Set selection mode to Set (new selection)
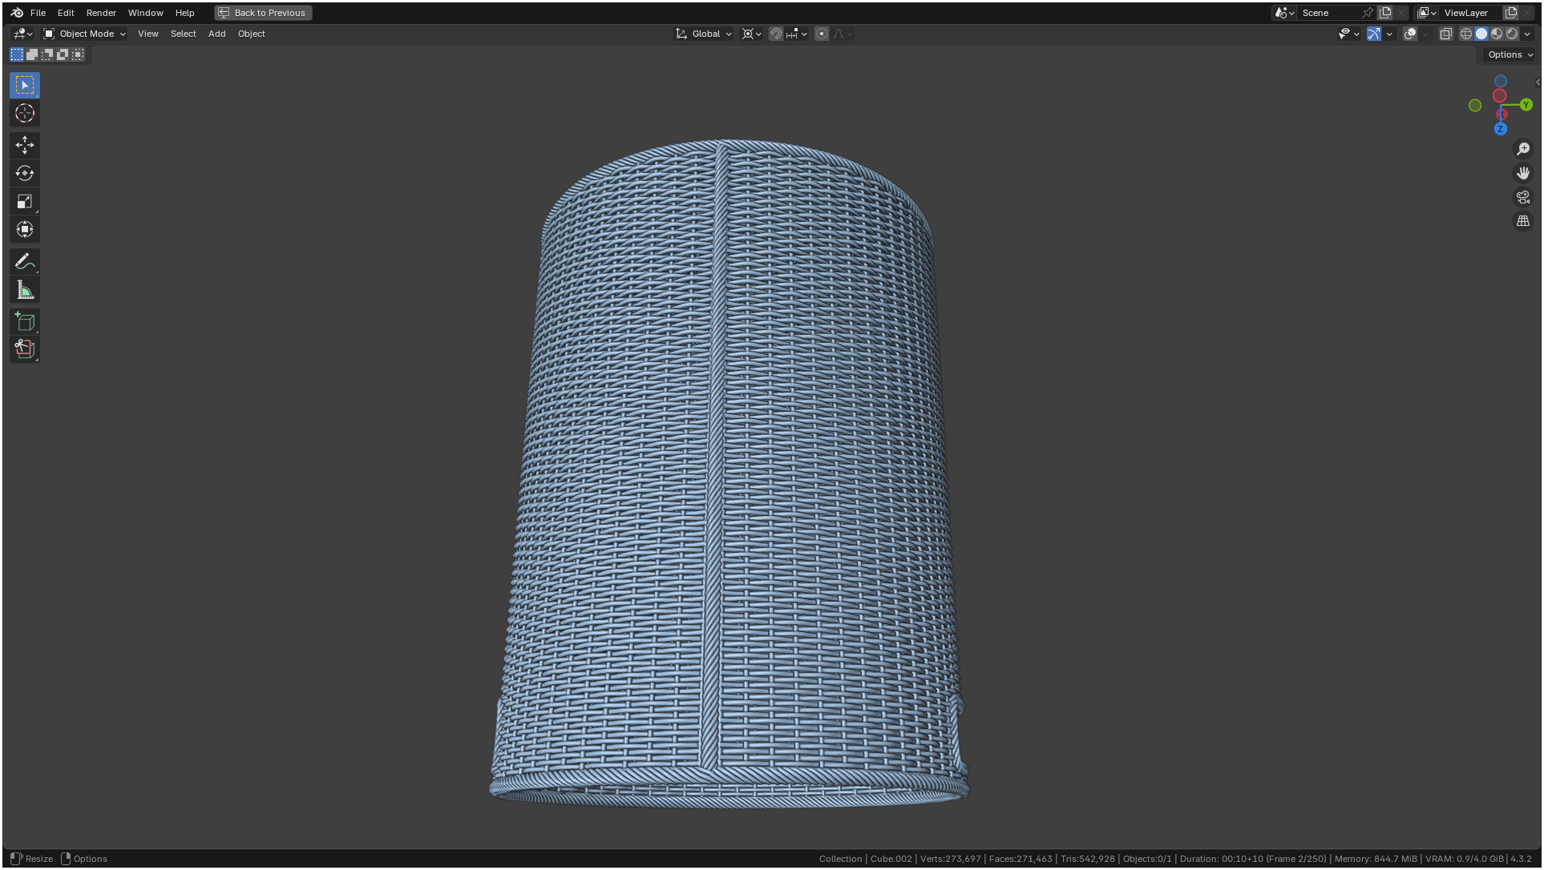 click(17, 54)
